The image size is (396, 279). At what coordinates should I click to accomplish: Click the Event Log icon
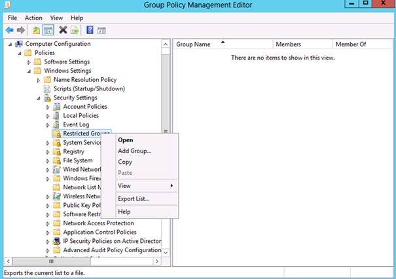point(56,124)
